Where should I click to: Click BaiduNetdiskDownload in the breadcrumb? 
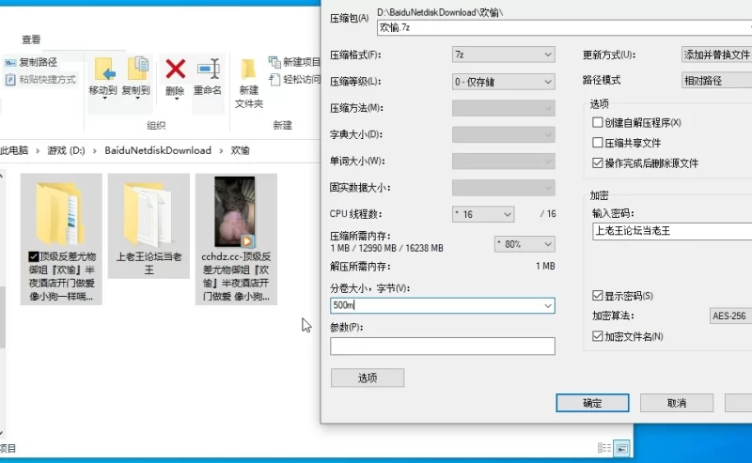click(x=158, y=150)
